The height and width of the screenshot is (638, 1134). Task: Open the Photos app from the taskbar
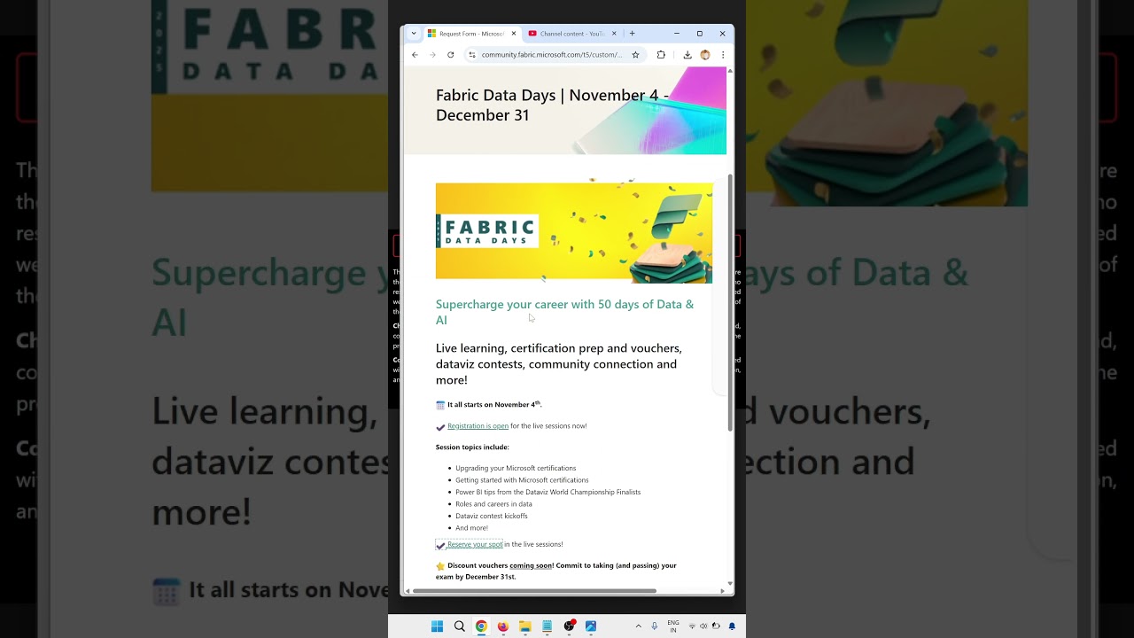(591, 626)
